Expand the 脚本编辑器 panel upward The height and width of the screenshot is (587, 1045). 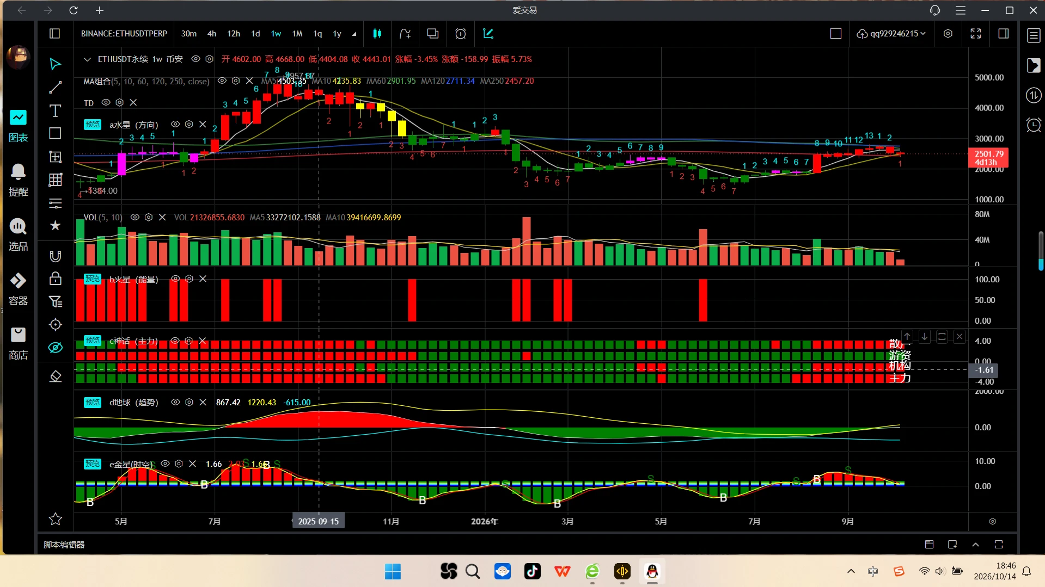pyautogui.click(x=975, y=545)
